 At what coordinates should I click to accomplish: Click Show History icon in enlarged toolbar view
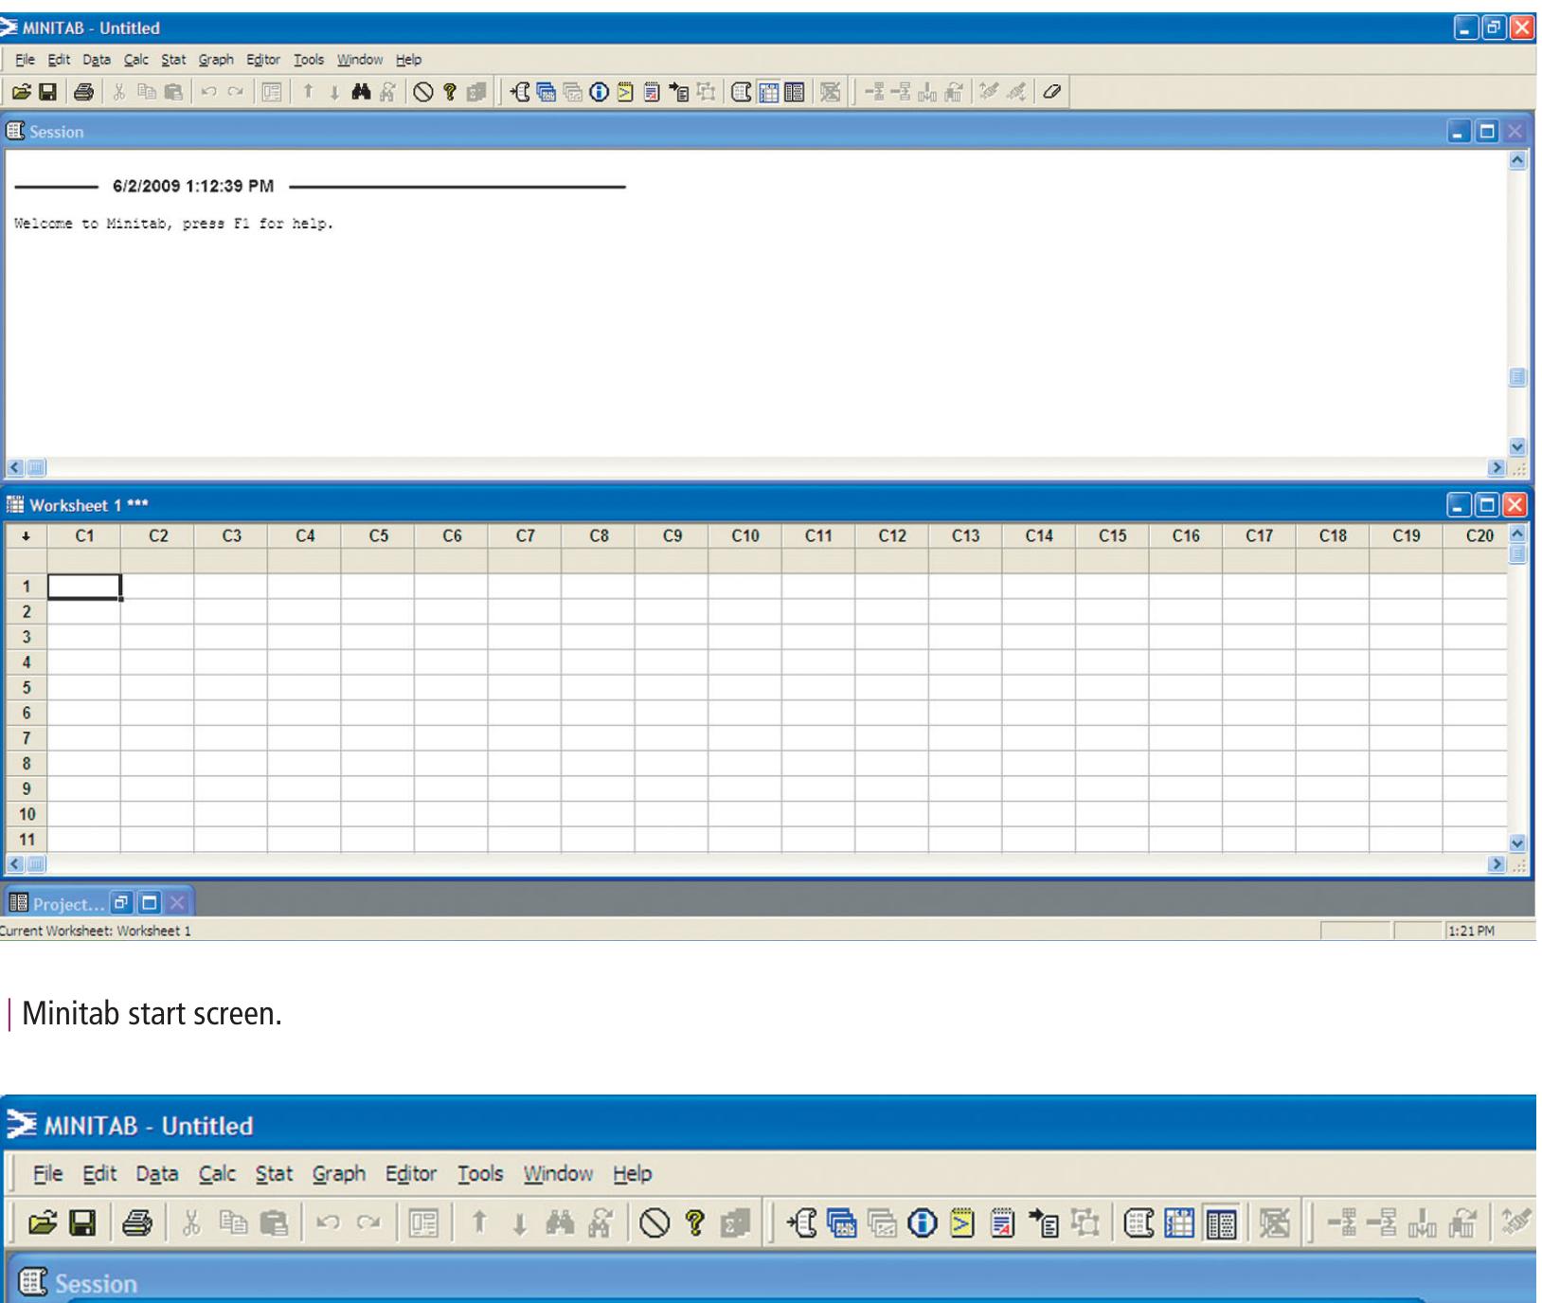tap(962, 1223)
